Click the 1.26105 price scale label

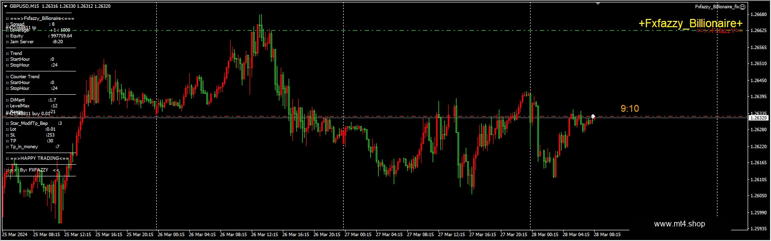(x=759, y=179)
